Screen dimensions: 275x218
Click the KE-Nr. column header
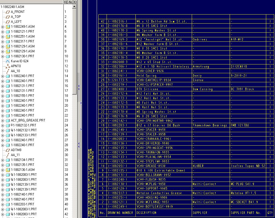(68, 2)
